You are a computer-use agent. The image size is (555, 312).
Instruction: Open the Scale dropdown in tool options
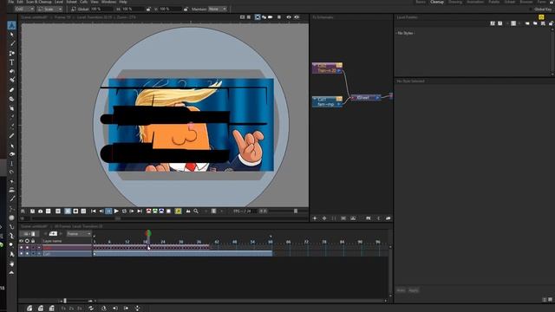click(50, 9)
